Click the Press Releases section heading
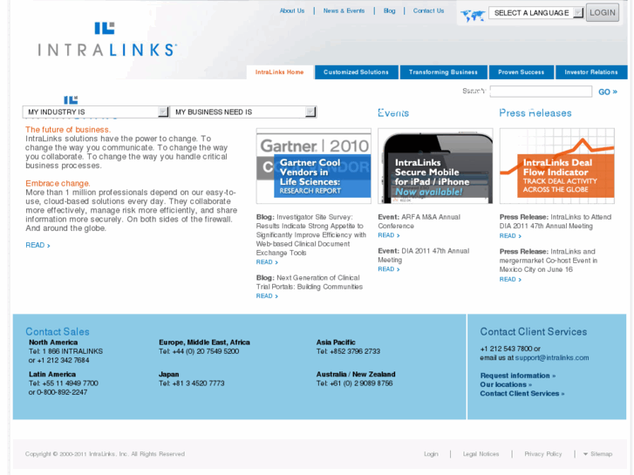 pos(535,113)
